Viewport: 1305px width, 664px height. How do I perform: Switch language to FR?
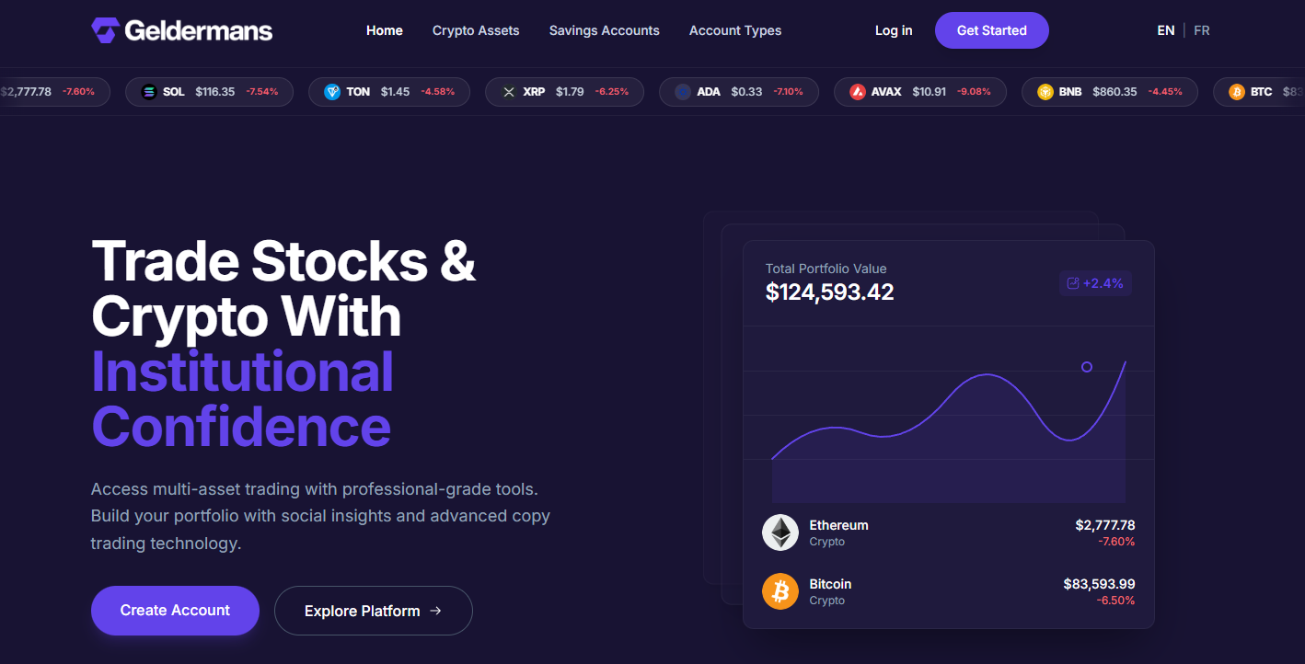[x=1202, y=30]
